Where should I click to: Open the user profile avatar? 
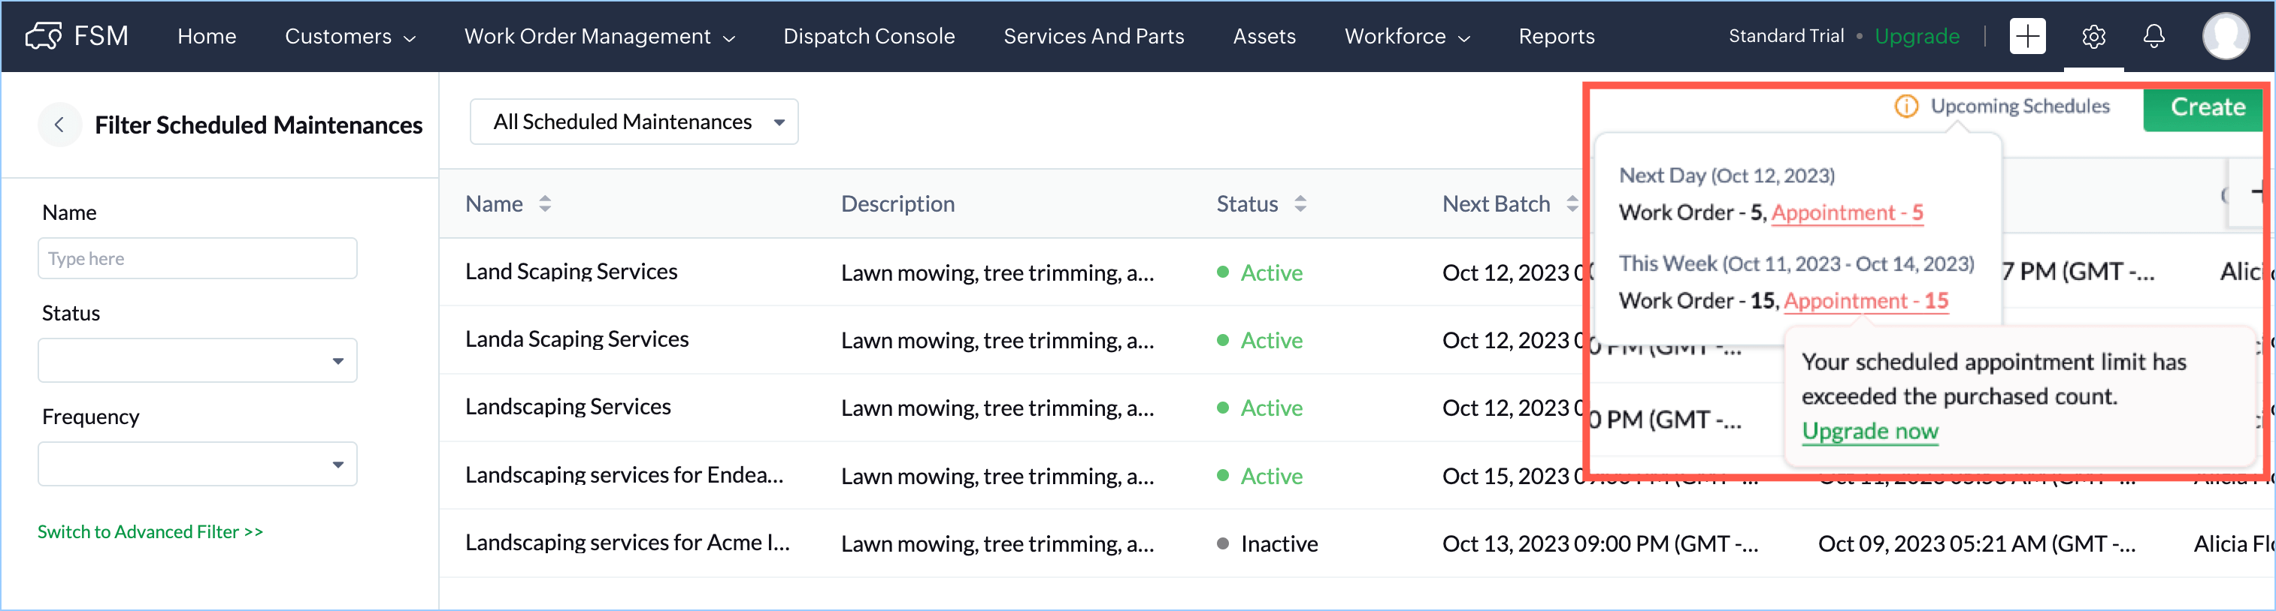pyautogui.click(x=2226, y=36)
